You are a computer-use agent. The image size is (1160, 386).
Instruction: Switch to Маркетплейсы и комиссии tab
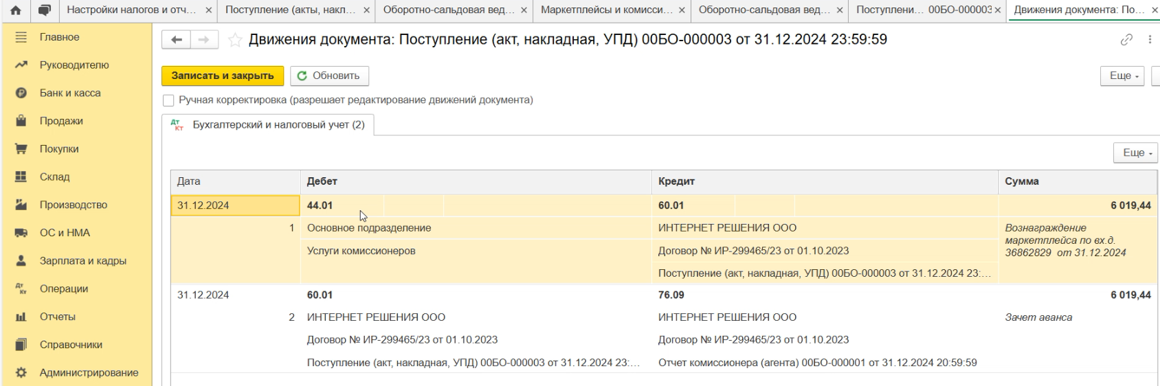(x=606, y=10)
